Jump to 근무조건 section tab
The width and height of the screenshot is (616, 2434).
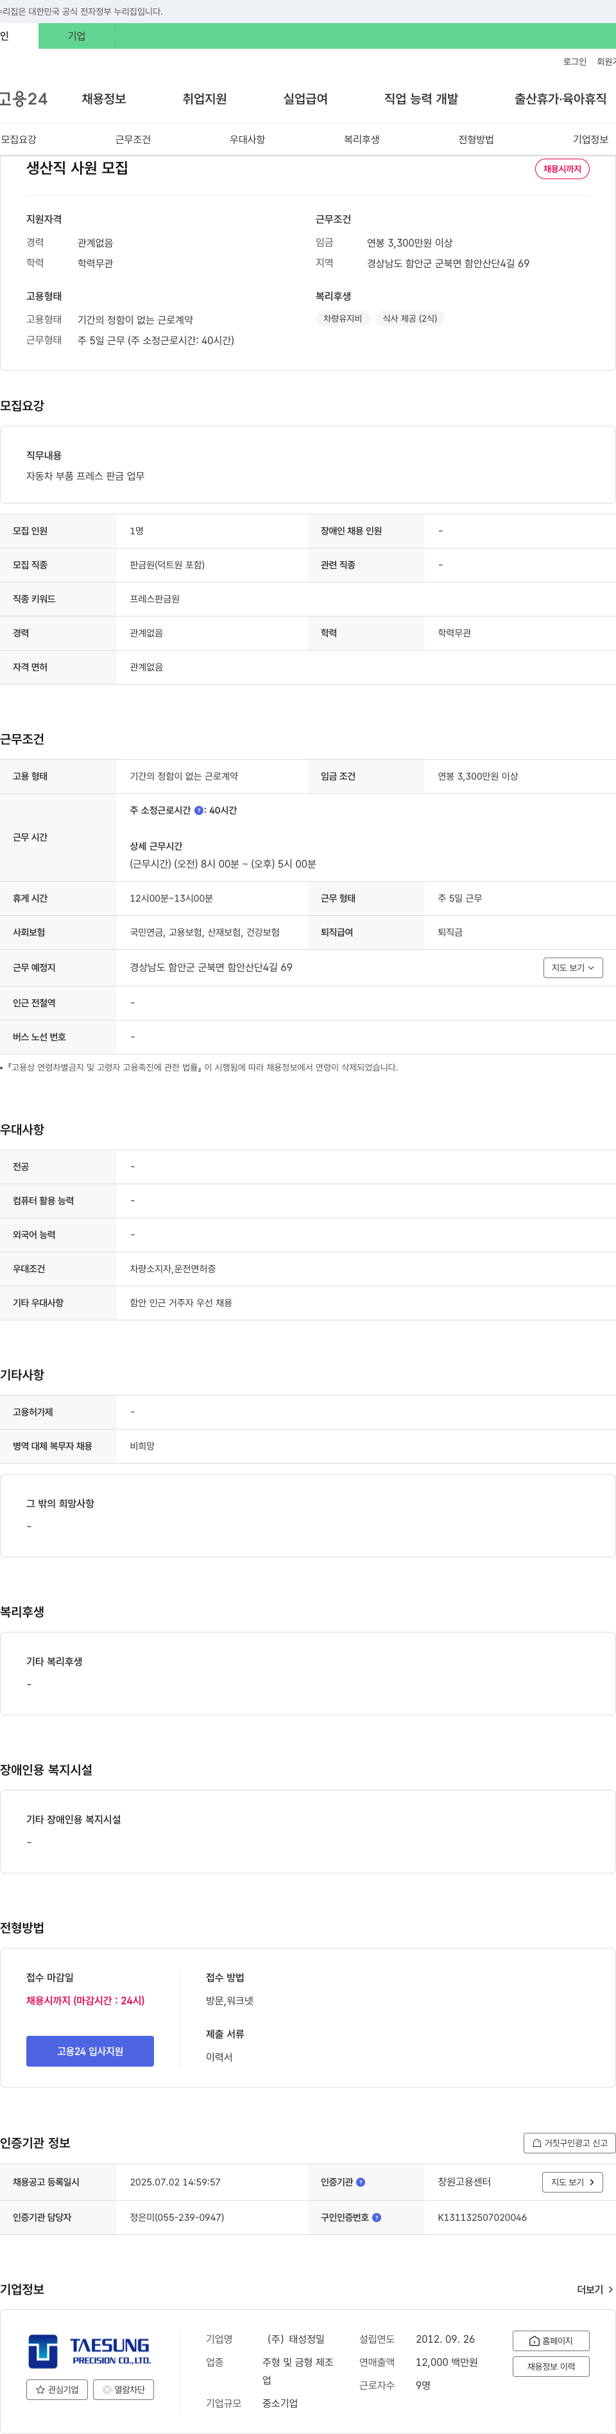coord(133,140)
